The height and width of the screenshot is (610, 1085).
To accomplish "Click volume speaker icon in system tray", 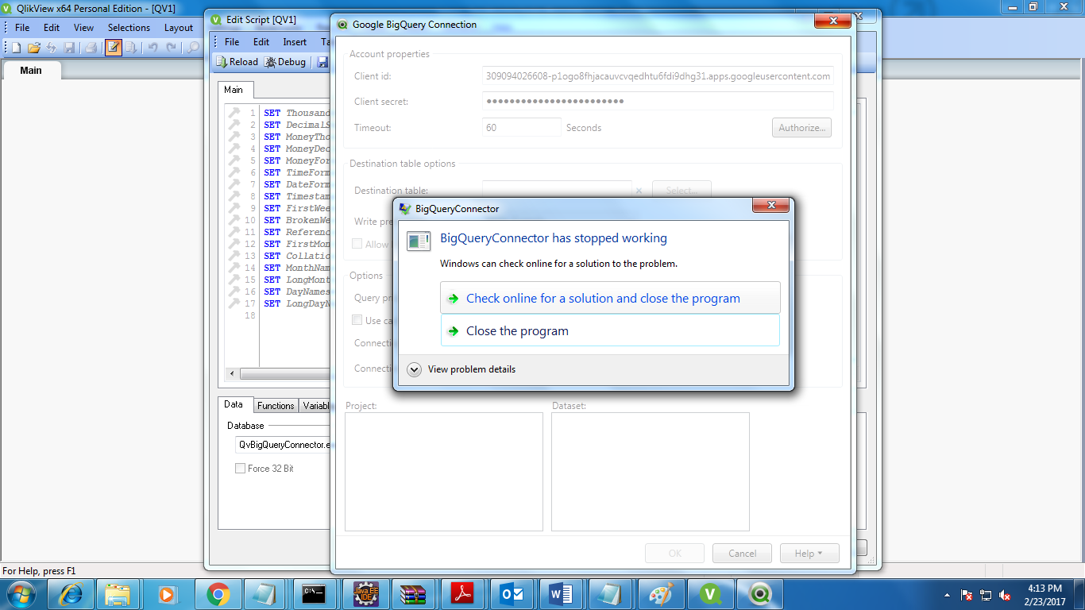I will [x=1005, y=595].
